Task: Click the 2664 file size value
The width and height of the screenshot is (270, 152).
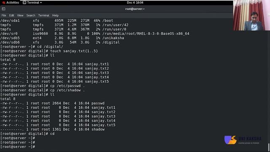Action: [x=57, y=103]
